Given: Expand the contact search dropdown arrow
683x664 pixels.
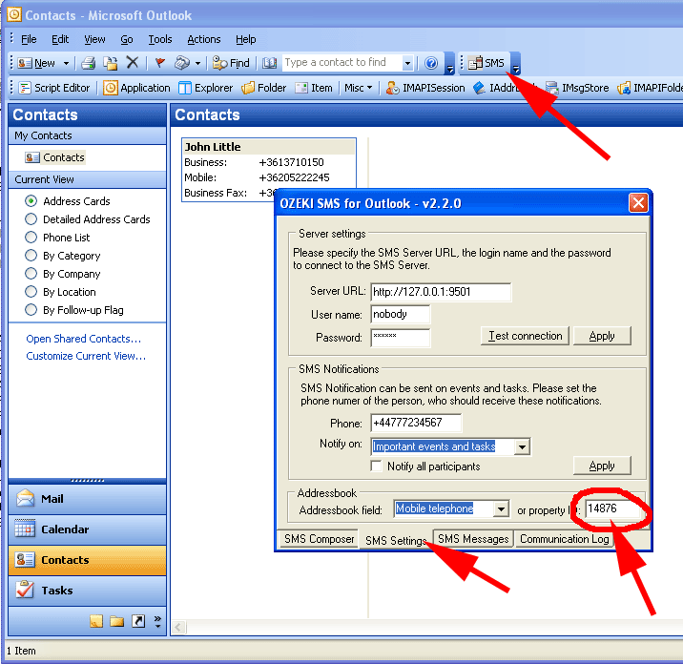Looking at the screenshot, I should (x=407, y=64).
